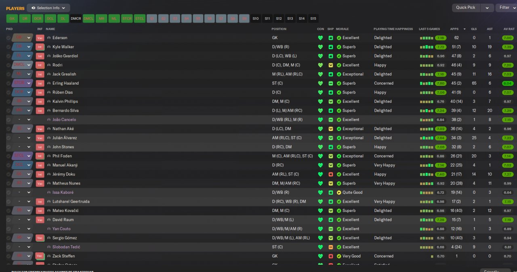Image resolution: width=517 pixels, height=272 pixels.
Task: Open Ederson's GK position dropdown
Action: coord(22,38)
